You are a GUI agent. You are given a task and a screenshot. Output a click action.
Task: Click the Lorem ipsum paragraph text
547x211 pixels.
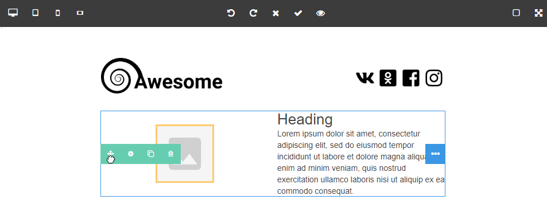coord(360,162)
